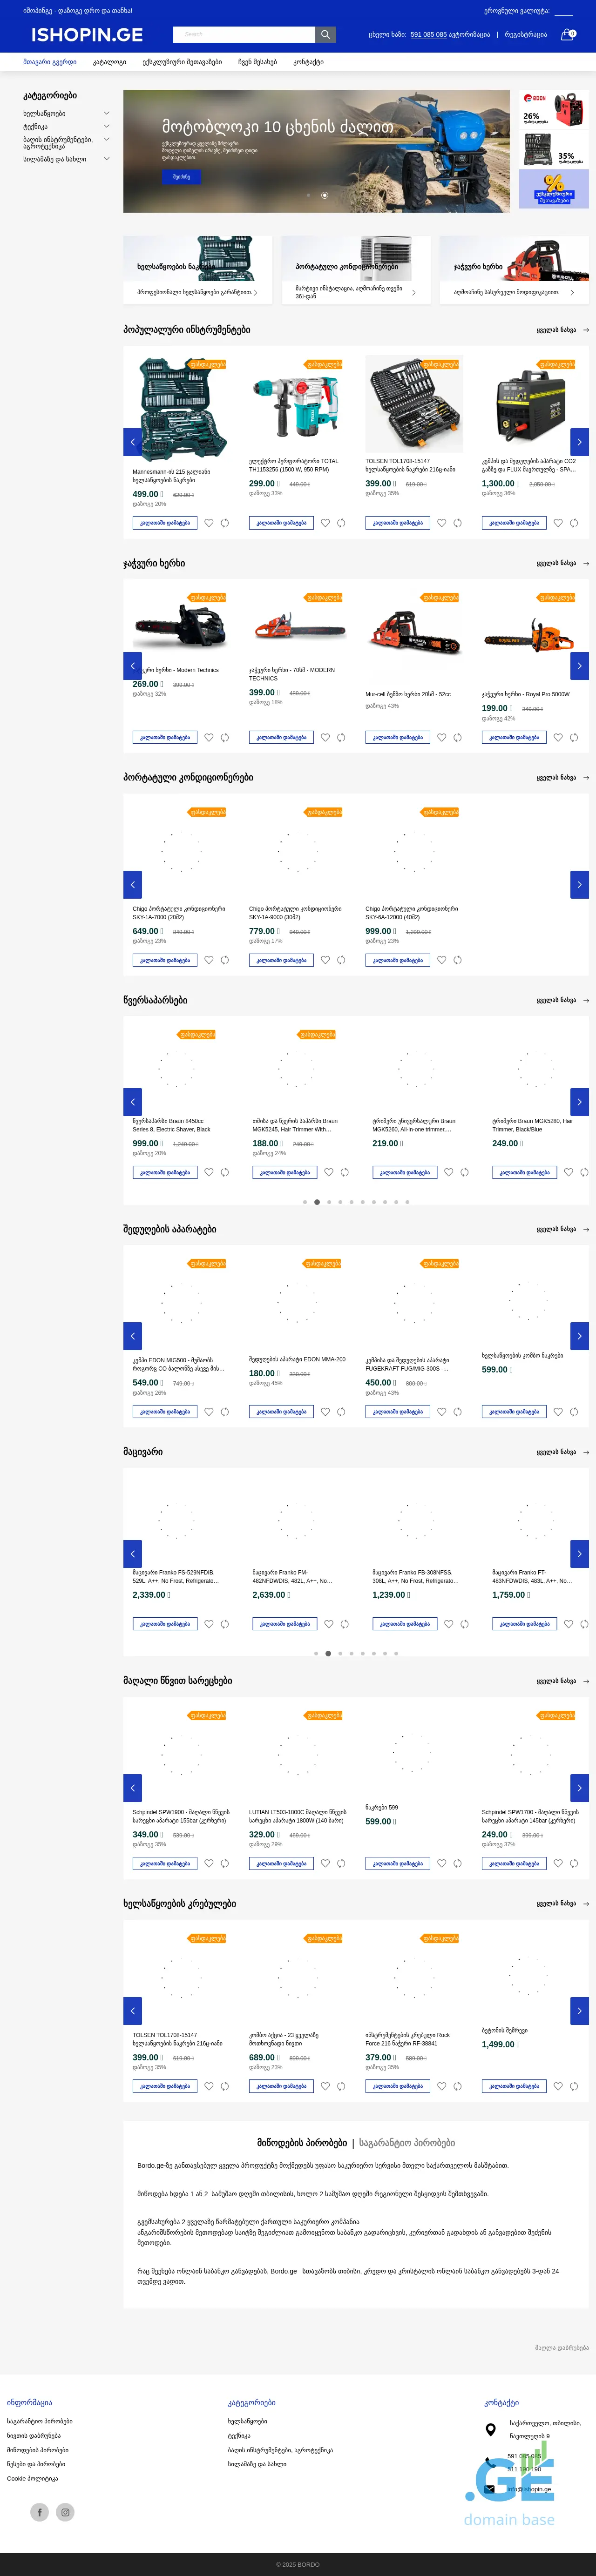Viewport: 596px width, 2576px height.
Task: Open the shopping cart icon
Action: coord(566,35)
